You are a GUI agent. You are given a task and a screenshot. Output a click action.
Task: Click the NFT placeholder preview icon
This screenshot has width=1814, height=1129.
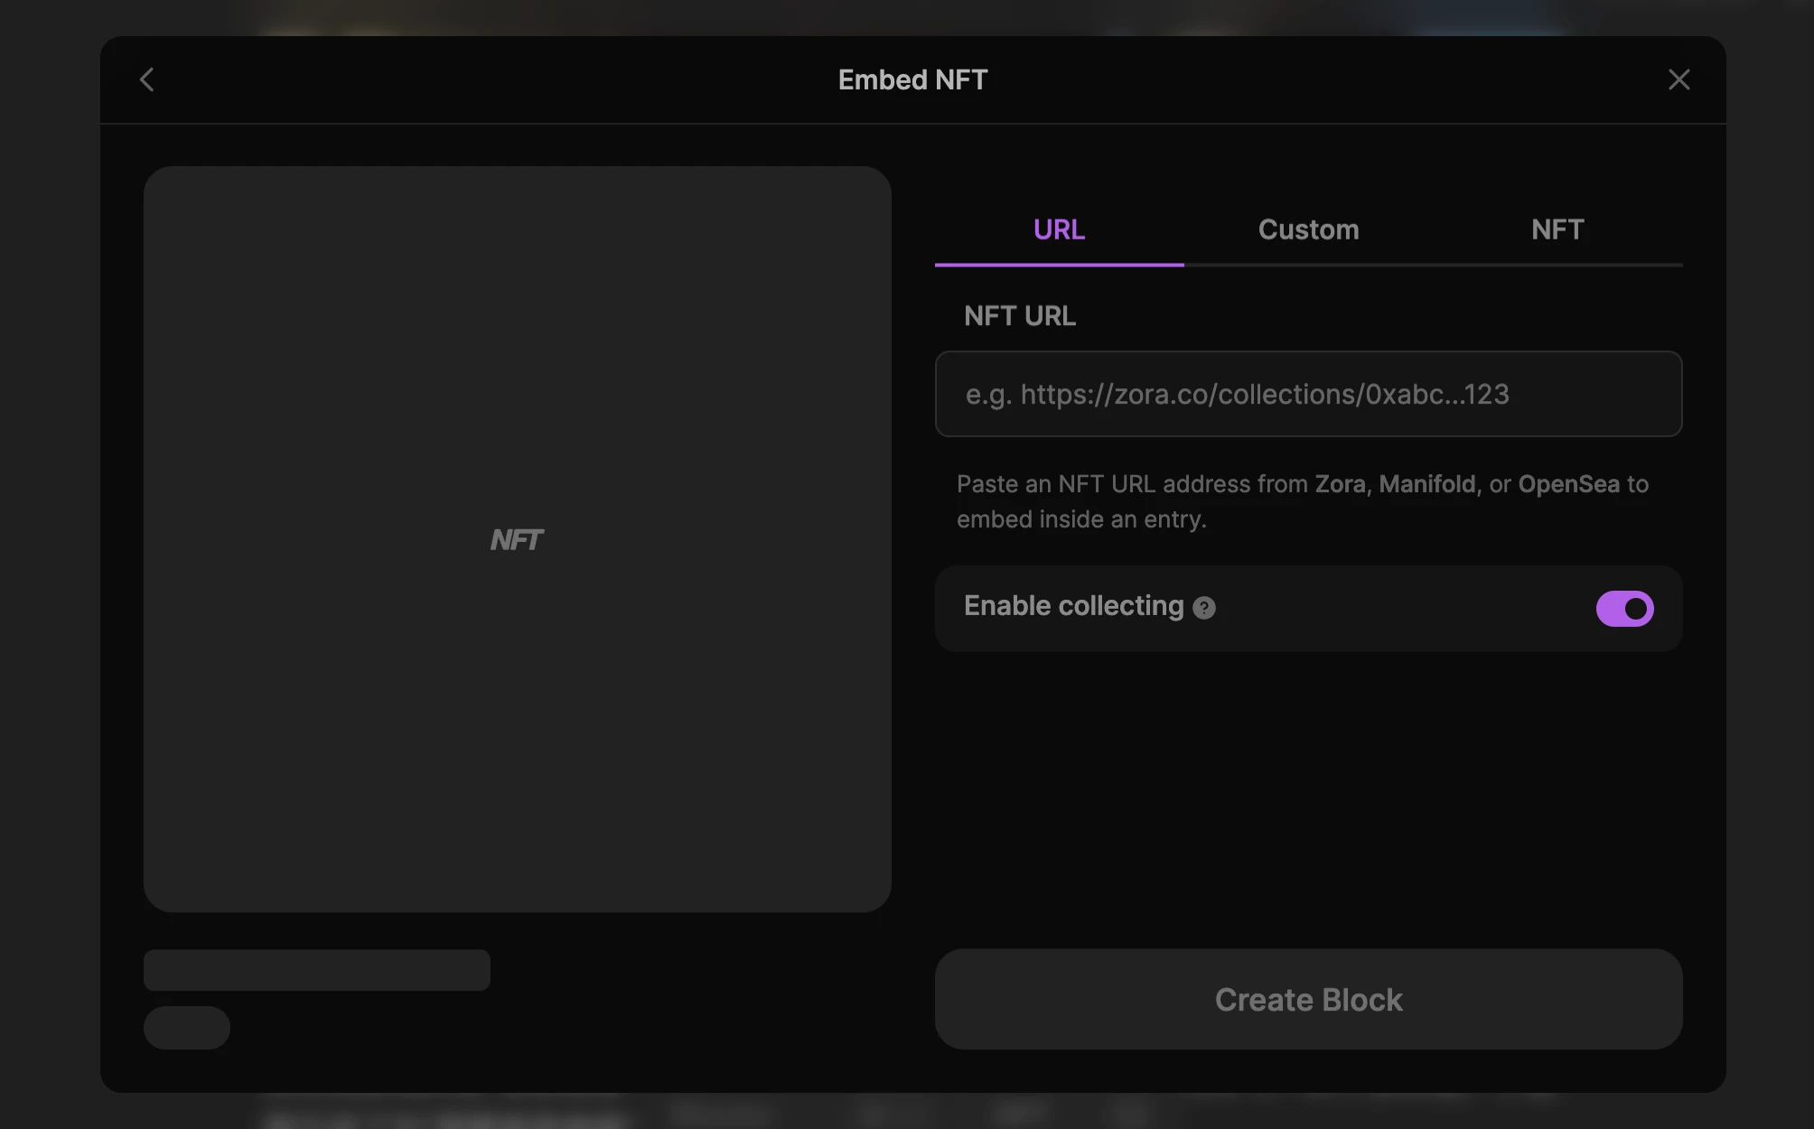[518, 538]
